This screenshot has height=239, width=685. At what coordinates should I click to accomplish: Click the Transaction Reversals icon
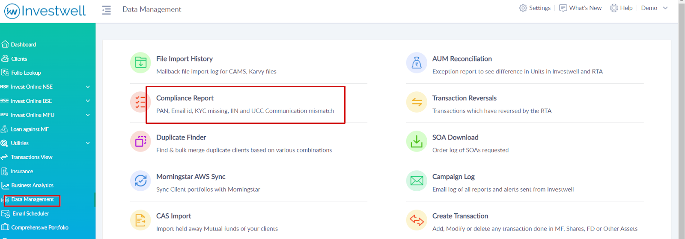coord(417,102)
